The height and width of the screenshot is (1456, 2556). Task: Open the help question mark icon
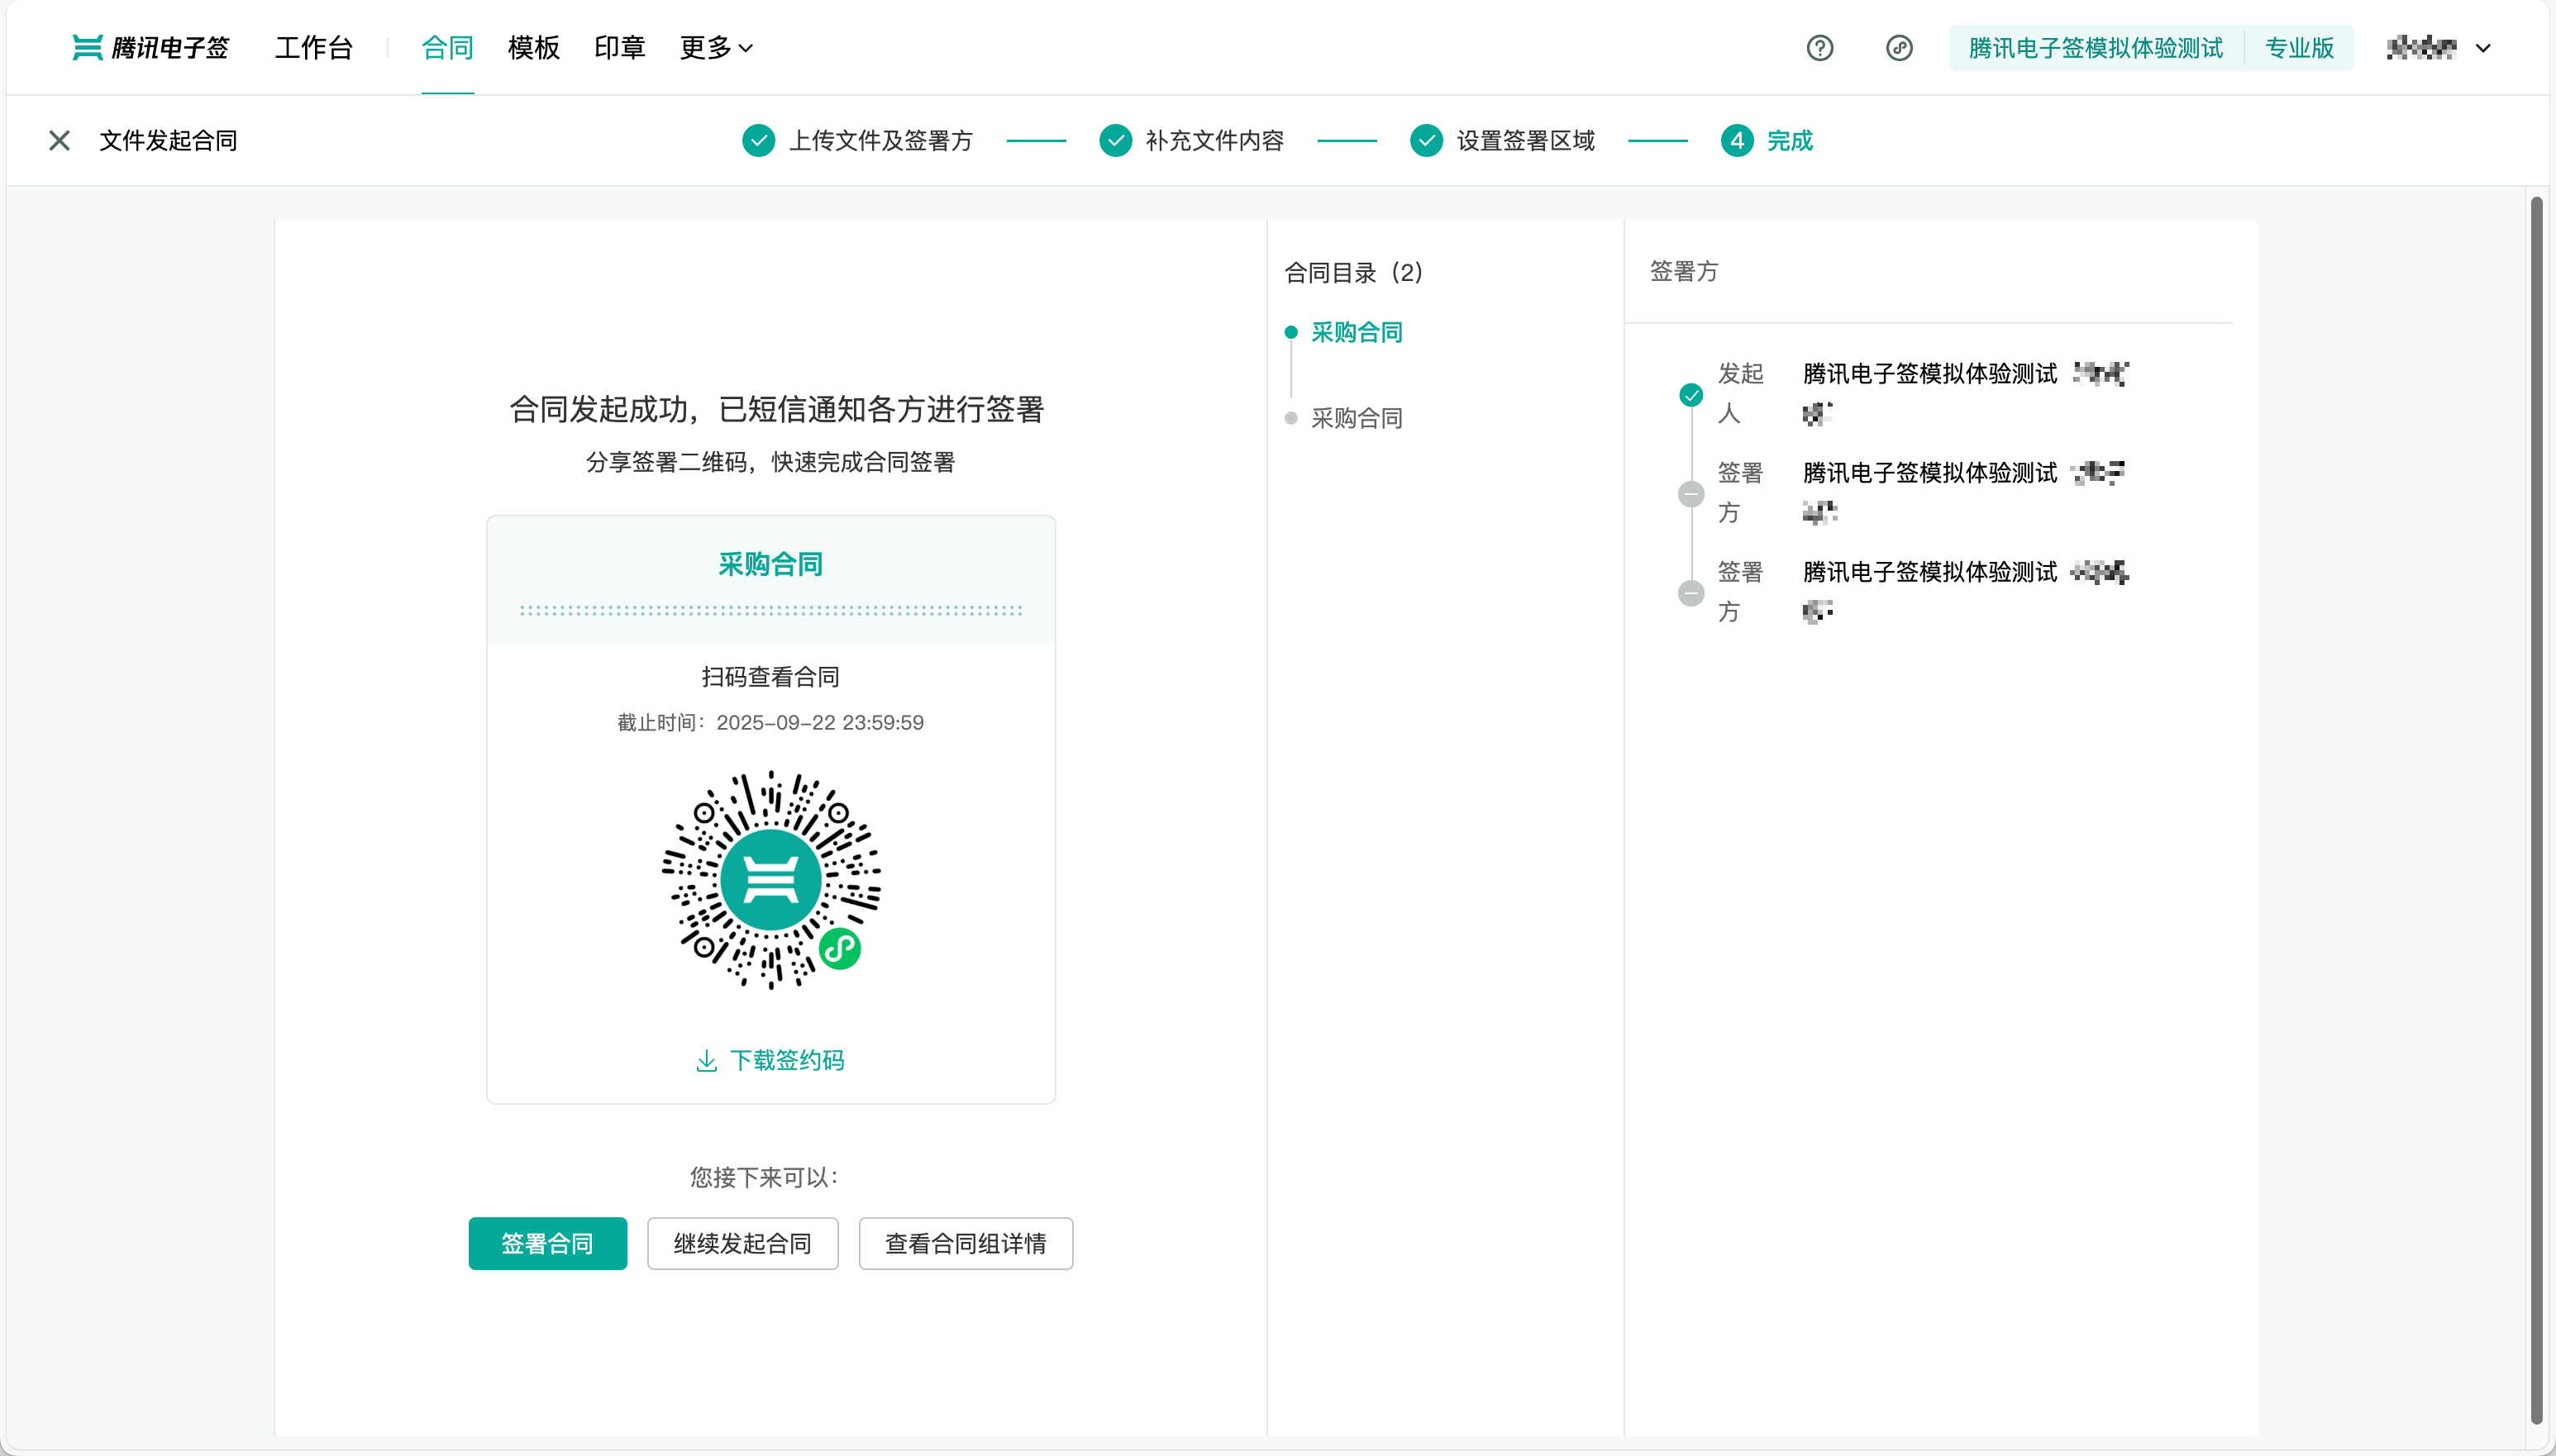click(1819, 48)
